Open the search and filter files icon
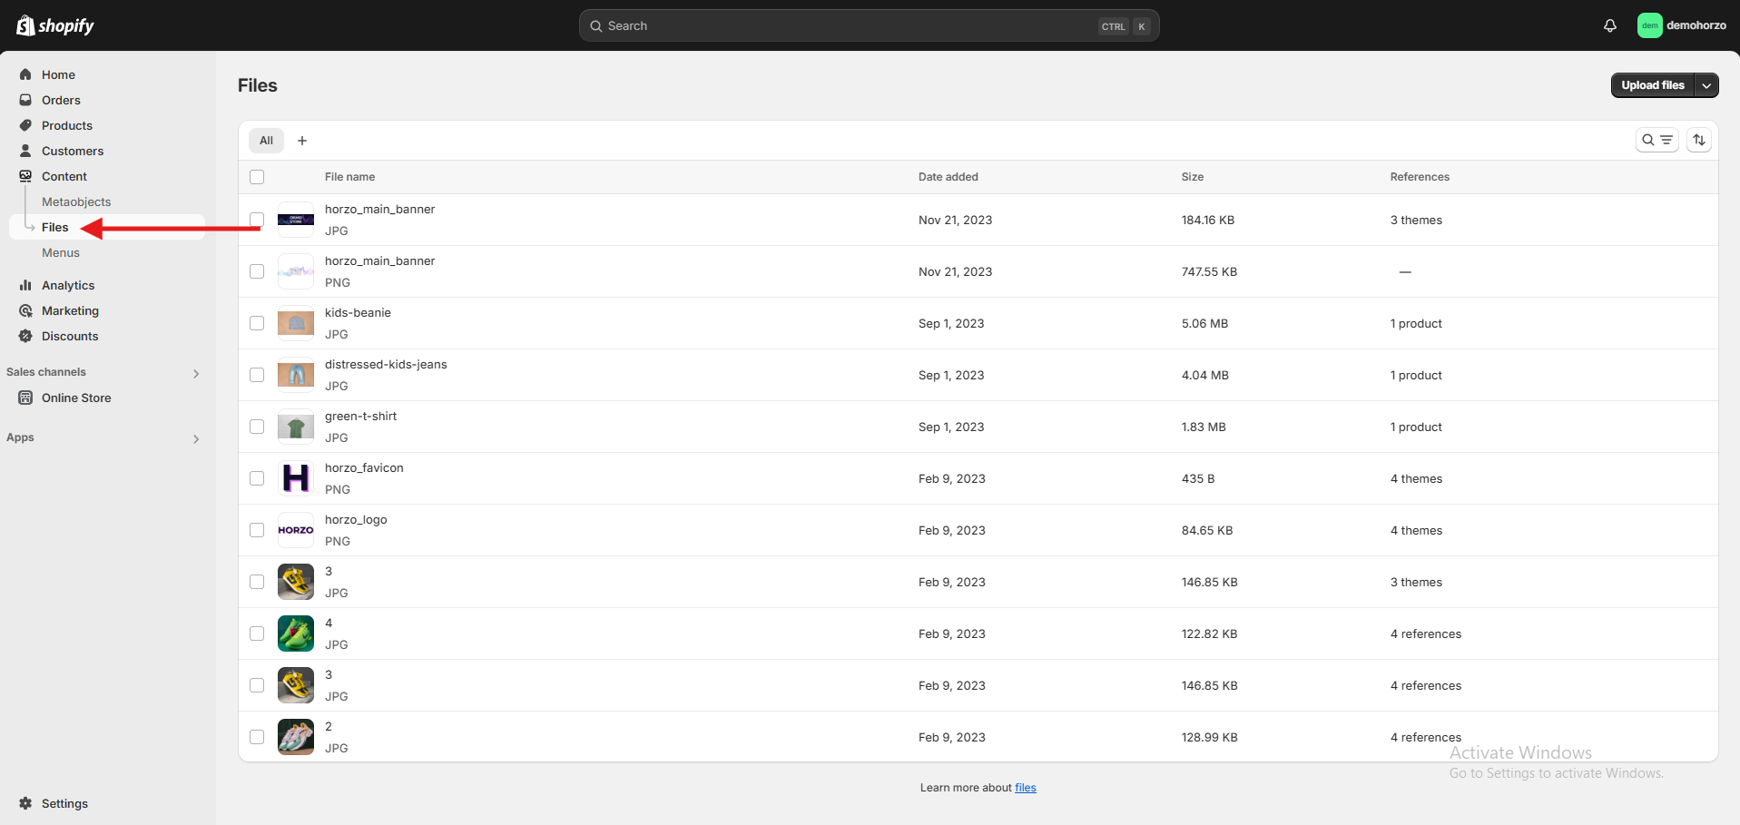The height and width of the screenshot is (825, 1740). click(x=1656, y=140)
